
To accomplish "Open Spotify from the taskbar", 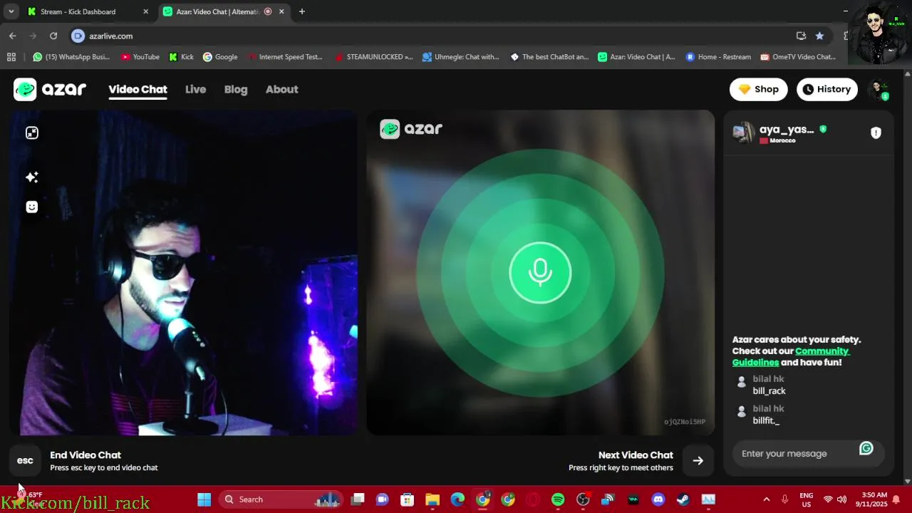I will (558, 499).
